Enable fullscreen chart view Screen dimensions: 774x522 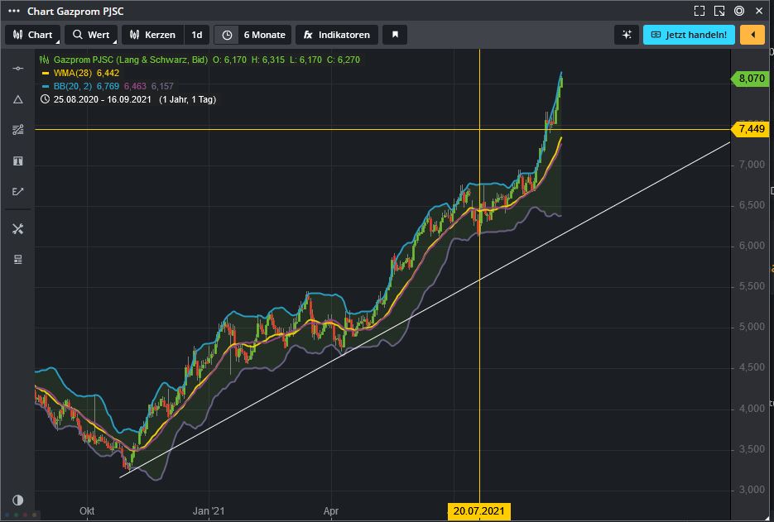point(699,10)
